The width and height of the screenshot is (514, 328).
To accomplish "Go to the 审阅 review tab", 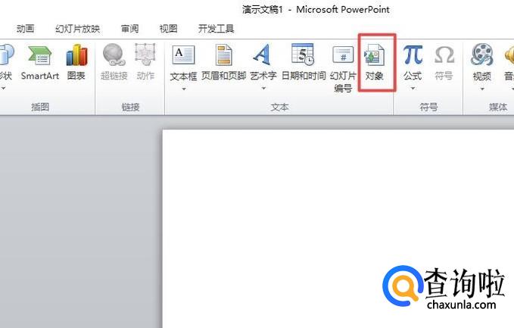I will coord(129,29).
